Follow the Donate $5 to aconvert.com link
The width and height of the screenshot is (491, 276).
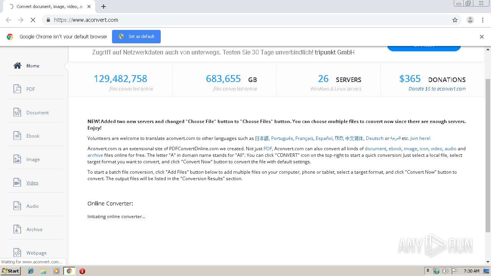point(437,89)
